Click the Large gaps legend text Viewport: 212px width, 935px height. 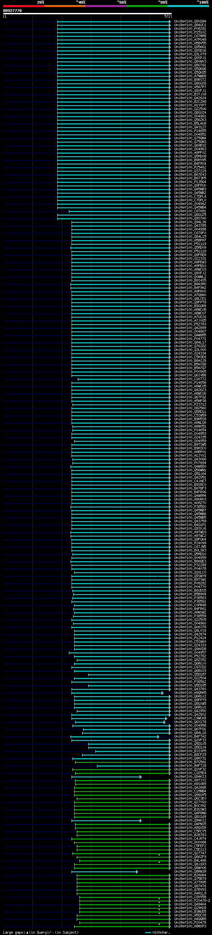[x=41, y=932]
